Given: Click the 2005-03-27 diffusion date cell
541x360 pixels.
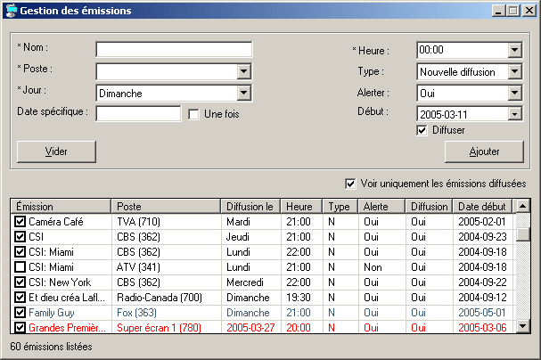Looking at the screenshot, I should click(x=250, y=327).
